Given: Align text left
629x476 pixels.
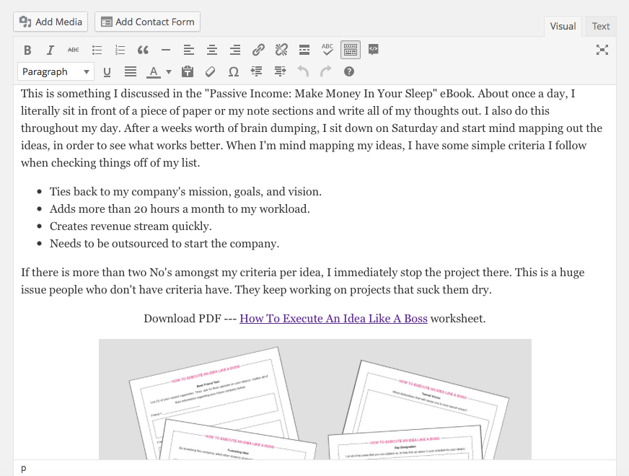Looking at the screenshot, I should click(x=188, y=50).
